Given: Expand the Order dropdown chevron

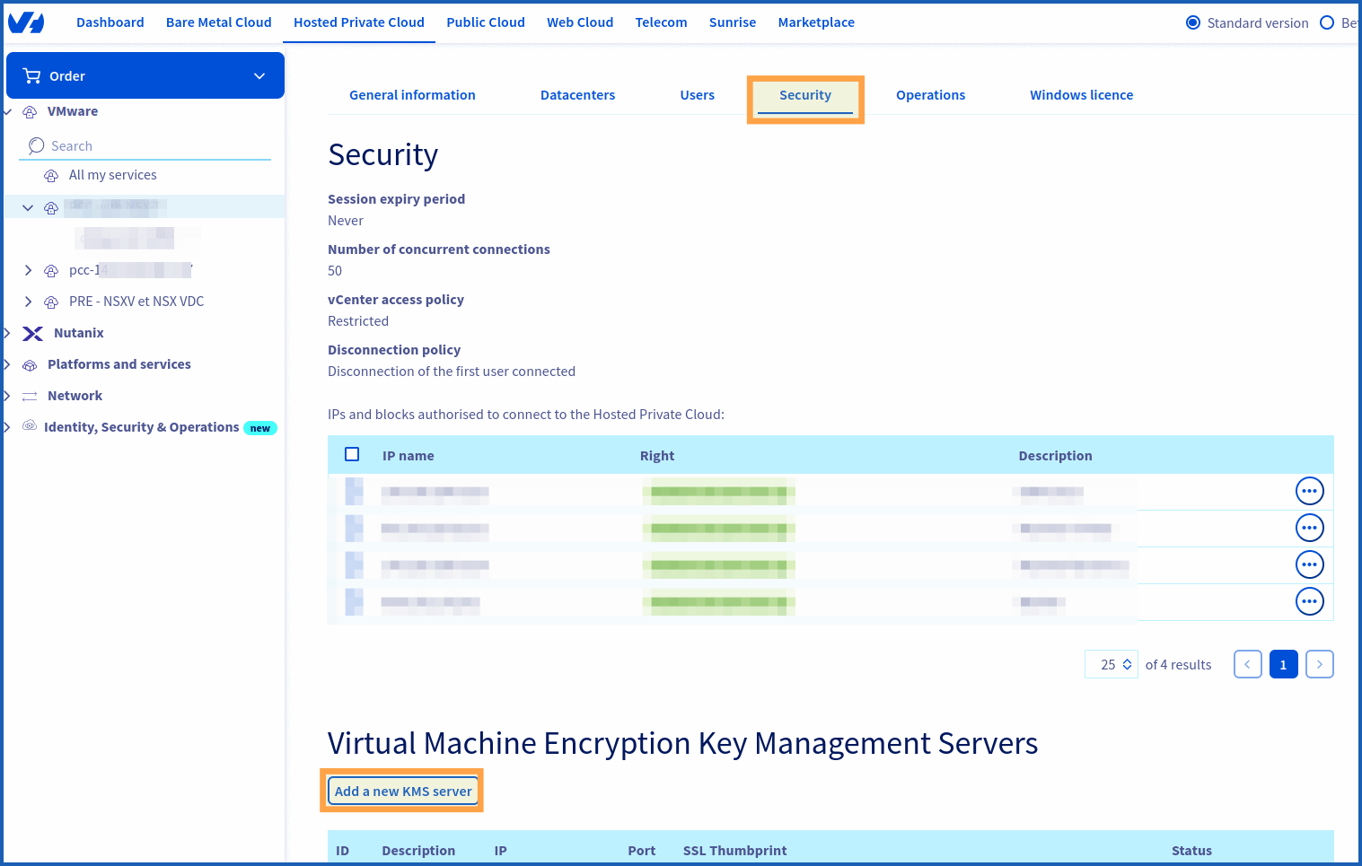Looking at the screenshot, I should click(259, 76).
